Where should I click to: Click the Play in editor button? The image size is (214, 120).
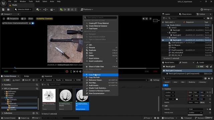61,9
